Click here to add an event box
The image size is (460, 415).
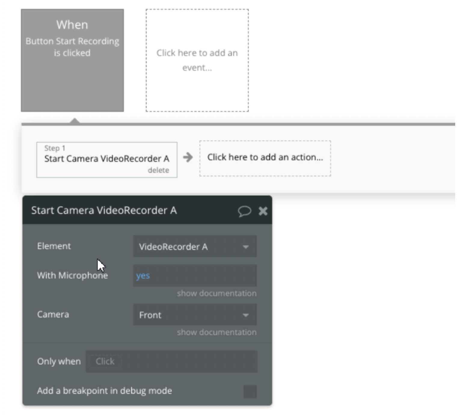[197, 60]
